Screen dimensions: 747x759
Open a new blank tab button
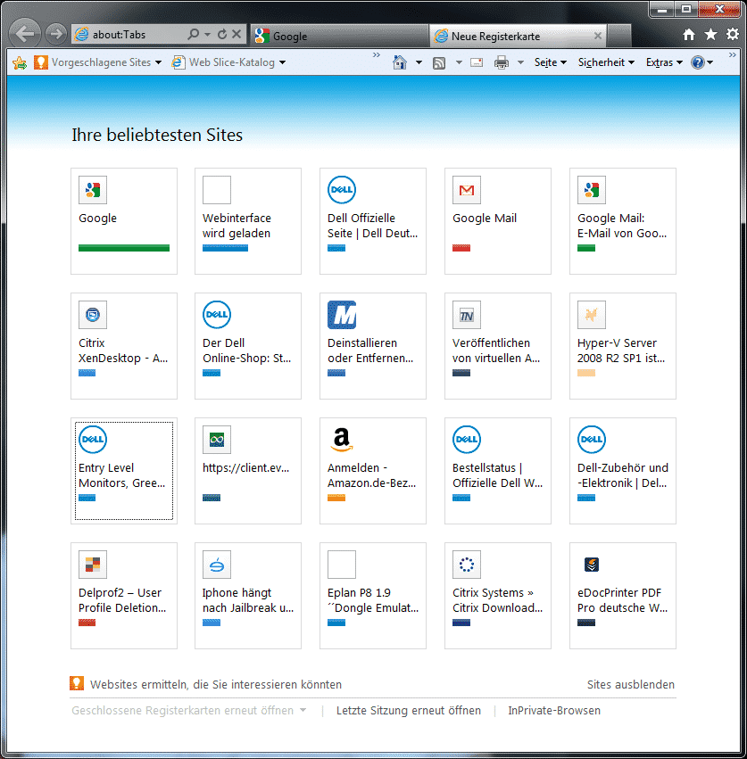point(618,36)
